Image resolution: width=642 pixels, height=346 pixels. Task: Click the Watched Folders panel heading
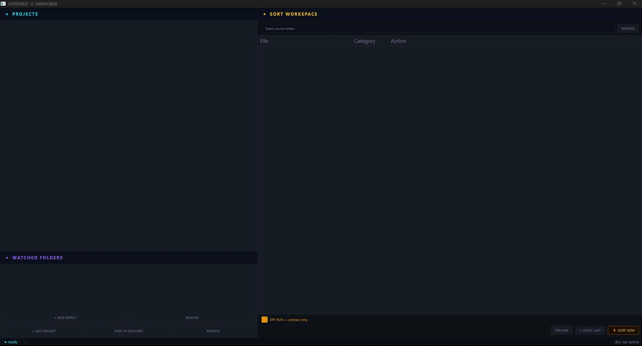pyautogui.click(x=37, y=258)
